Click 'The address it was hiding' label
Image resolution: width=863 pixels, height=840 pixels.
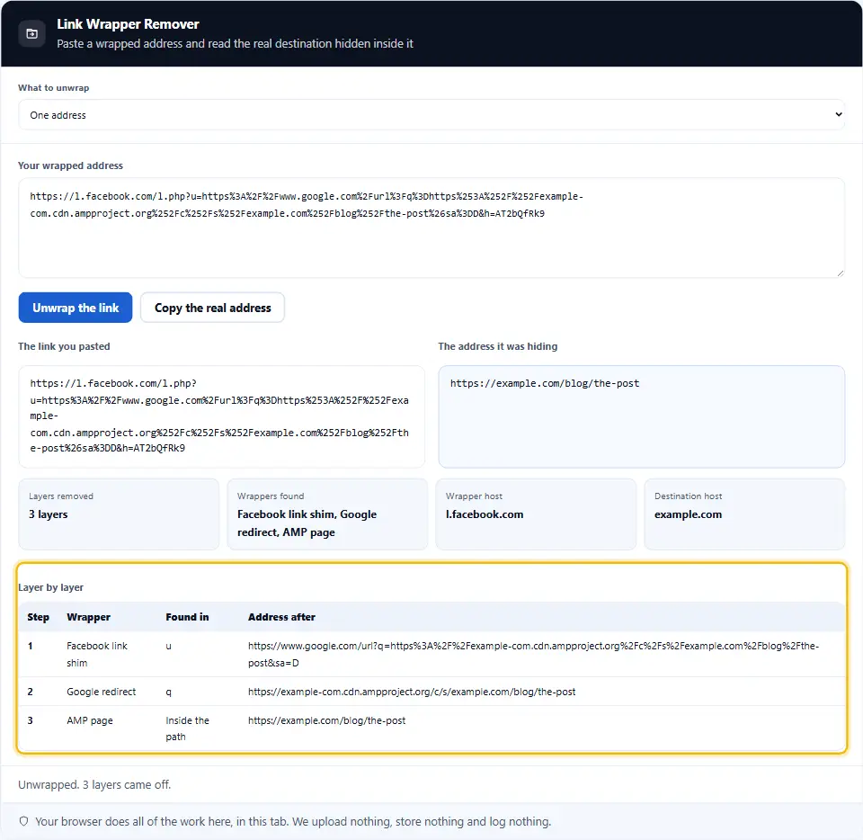pos(497,346)
